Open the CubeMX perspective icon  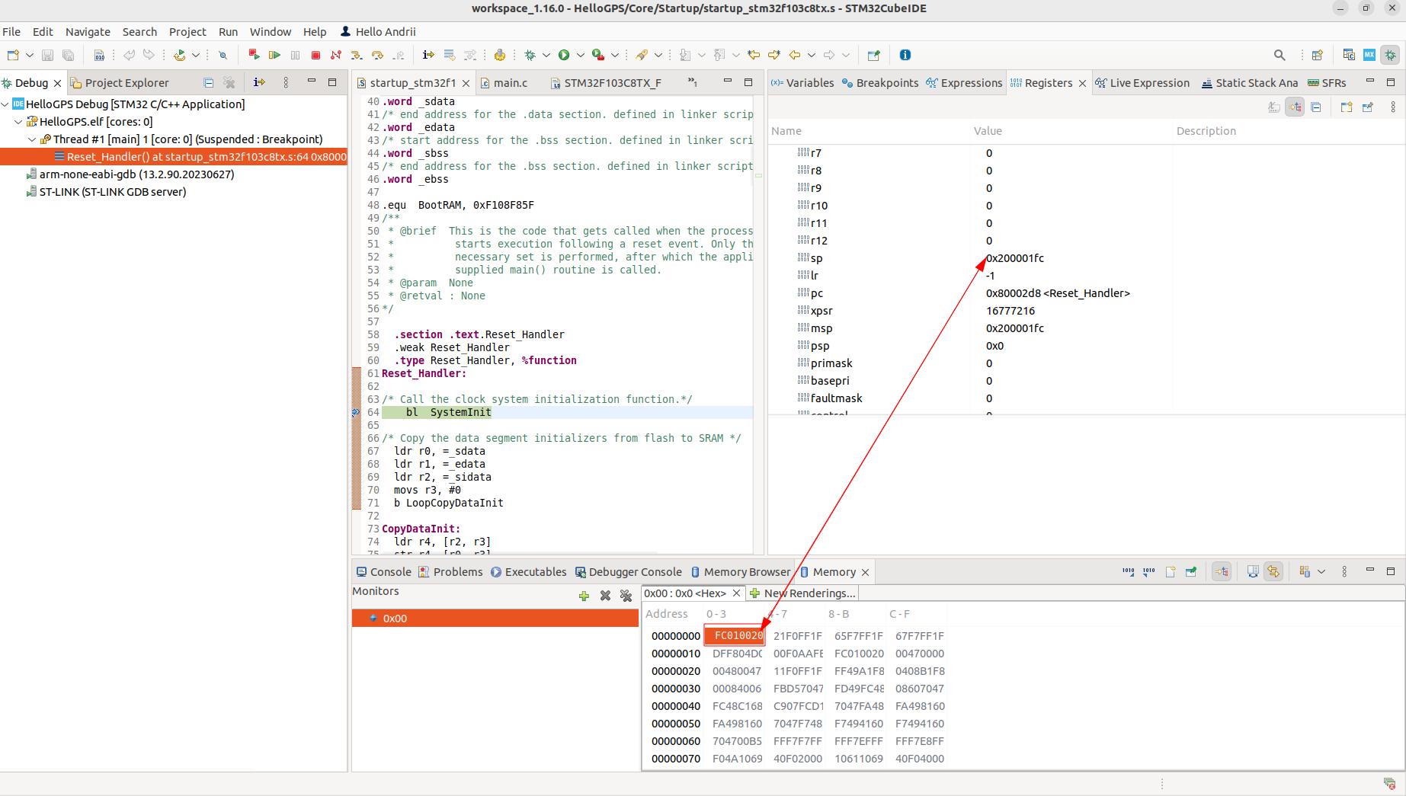click(1369, 55)
